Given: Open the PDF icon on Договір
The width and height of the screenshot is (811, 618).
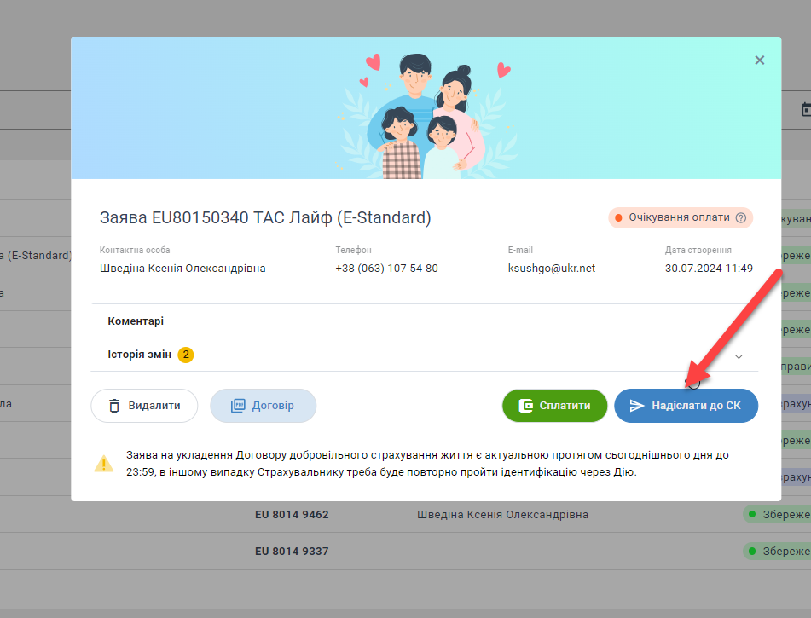Looking at the screenshot, I should [238, 406].
